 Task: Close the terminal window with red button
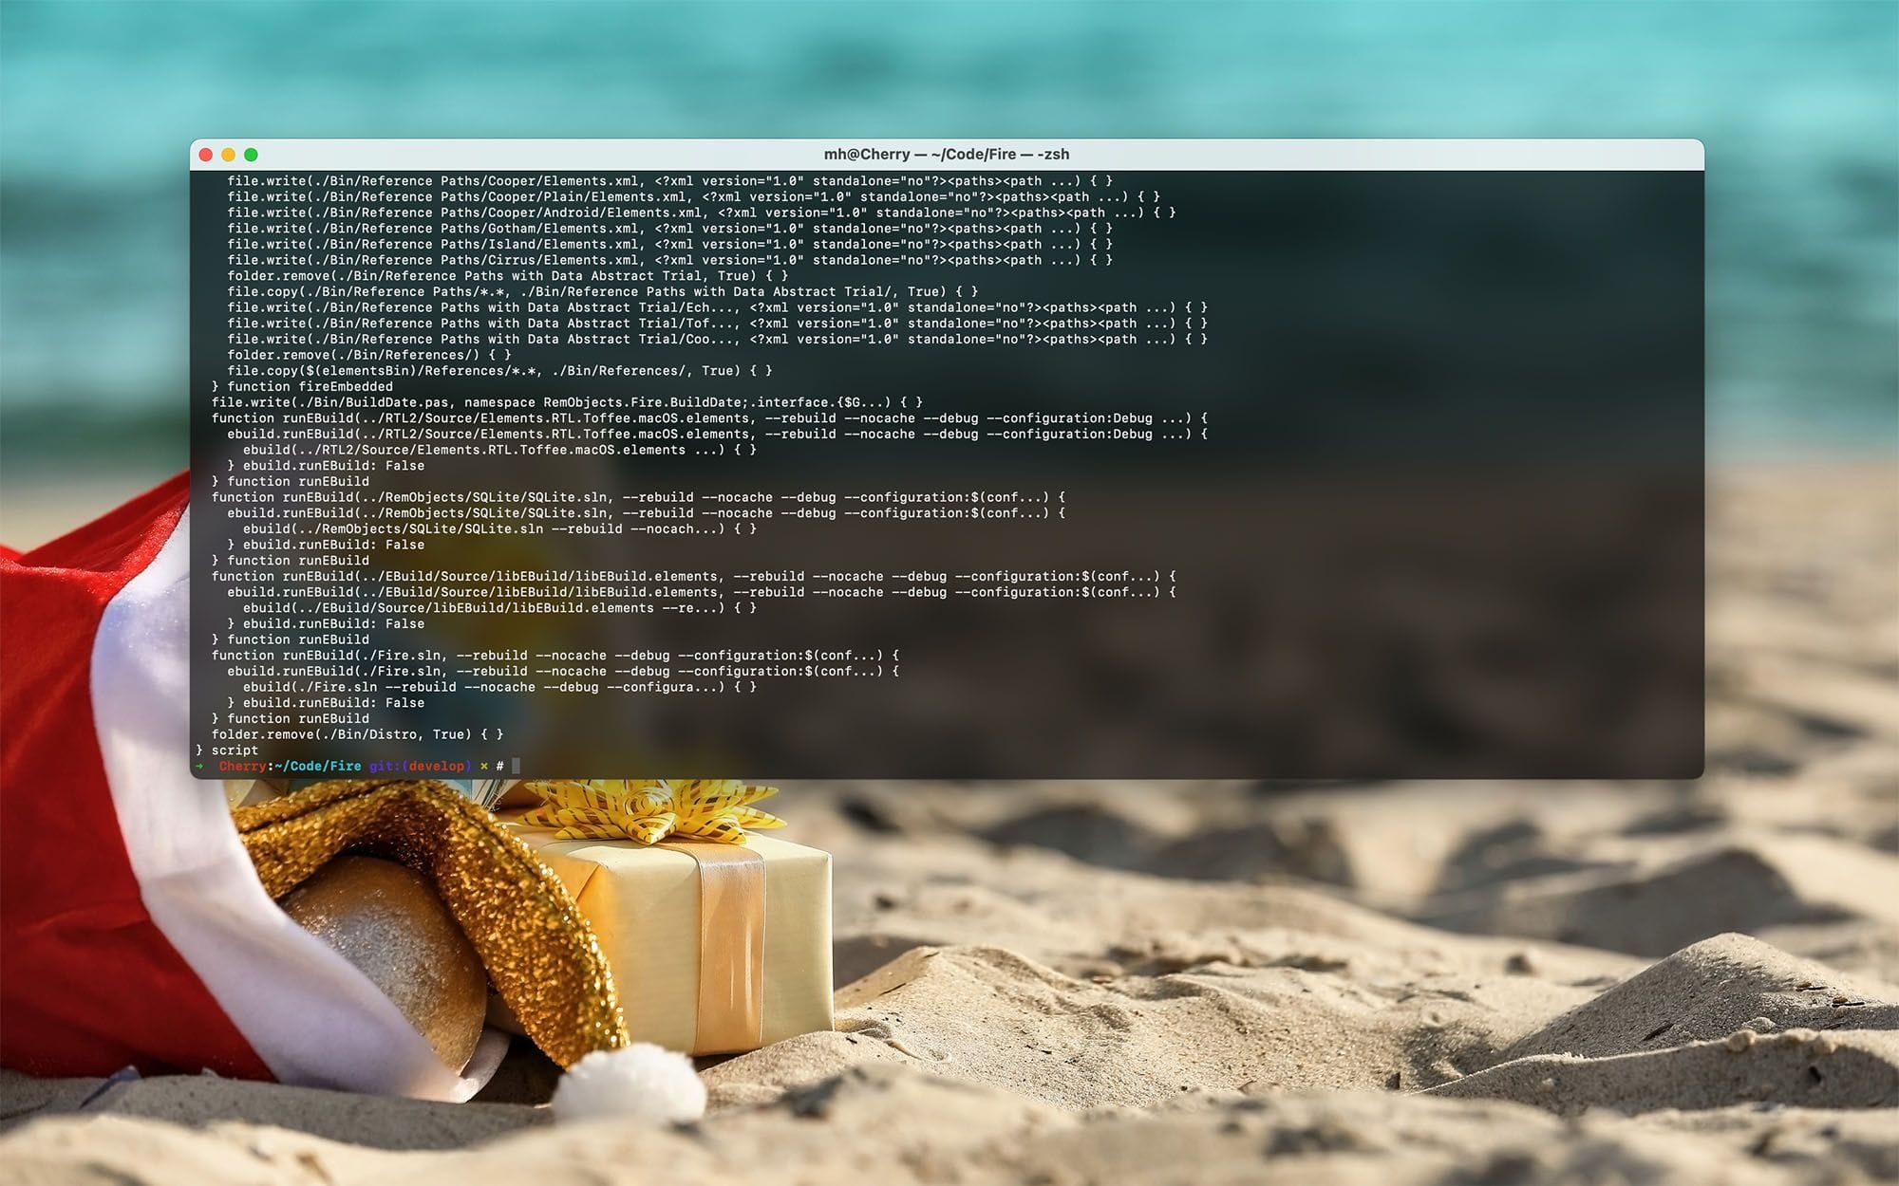(x=206, y=155)
